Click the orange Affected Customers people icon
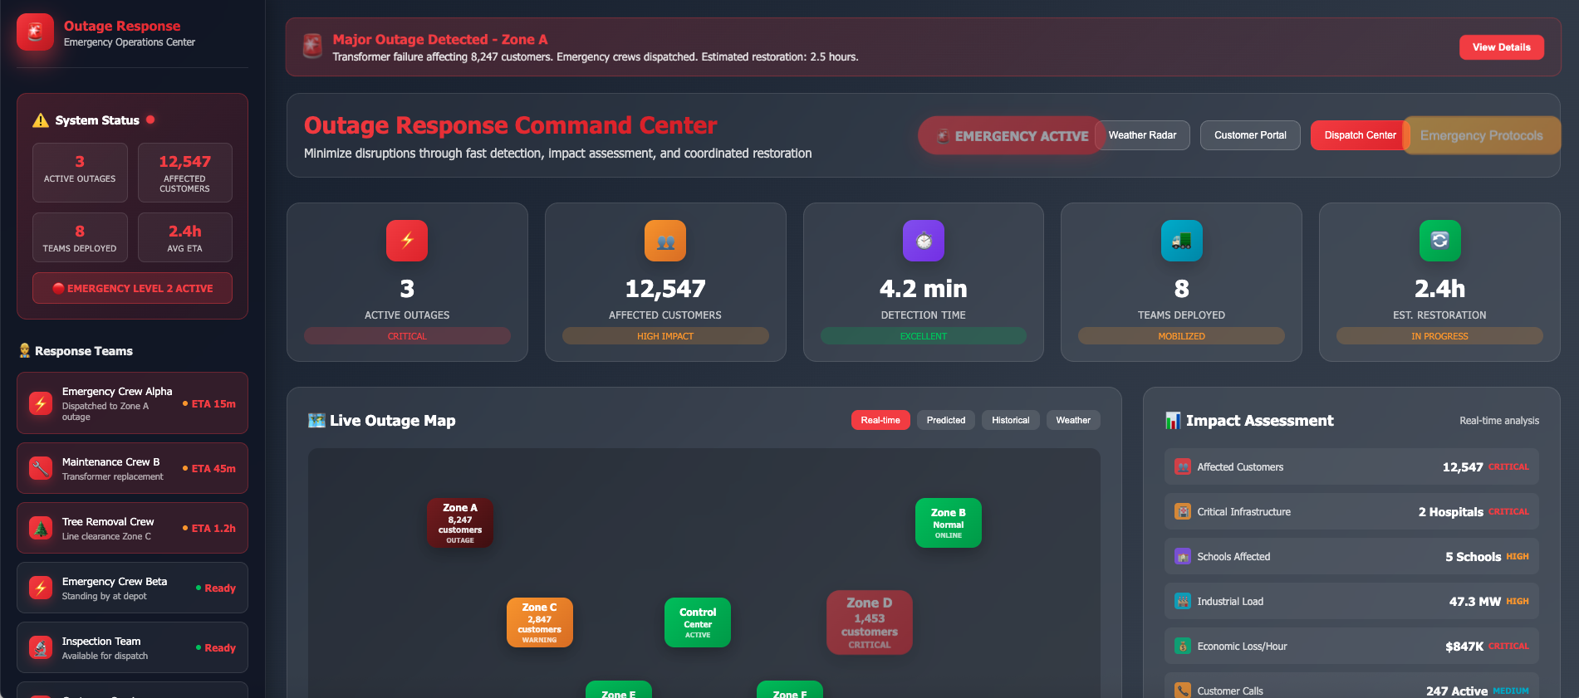 pos(665,241)
